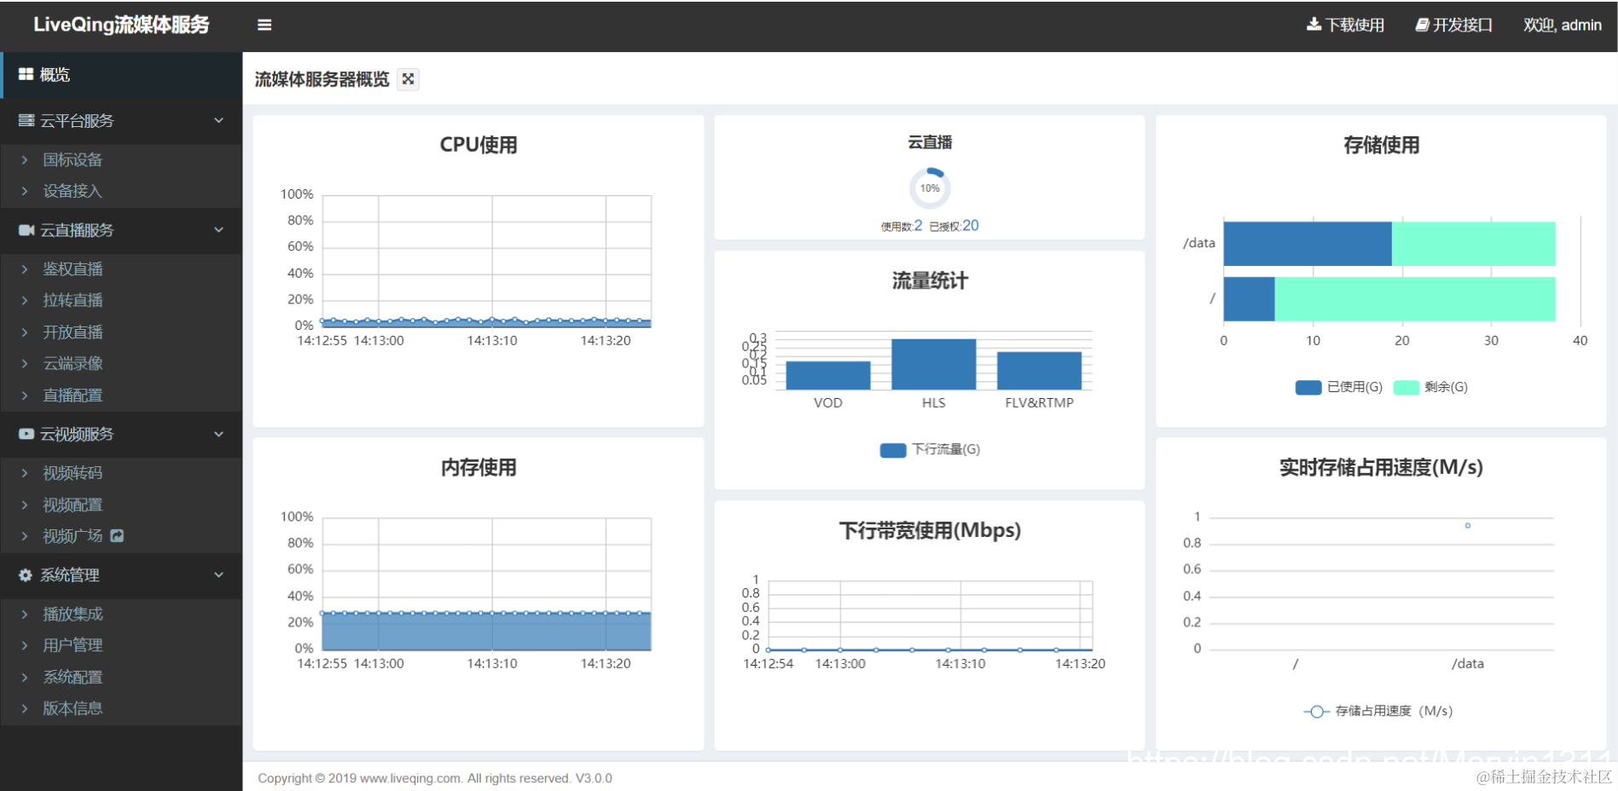The width and height of the screenshot is (1618, 791).
Task: Click the 下行带宽使用(Mbps) chart title
Action: [930, 530]
